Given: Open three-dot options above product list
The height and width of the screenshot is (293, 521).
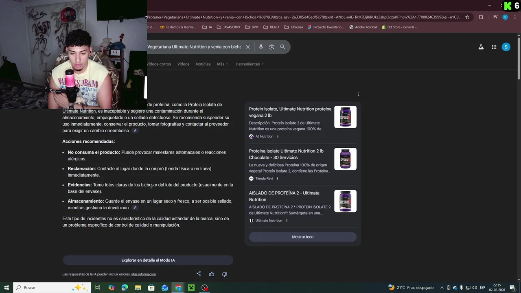Looking at the screenshot, I should [358, 94].
